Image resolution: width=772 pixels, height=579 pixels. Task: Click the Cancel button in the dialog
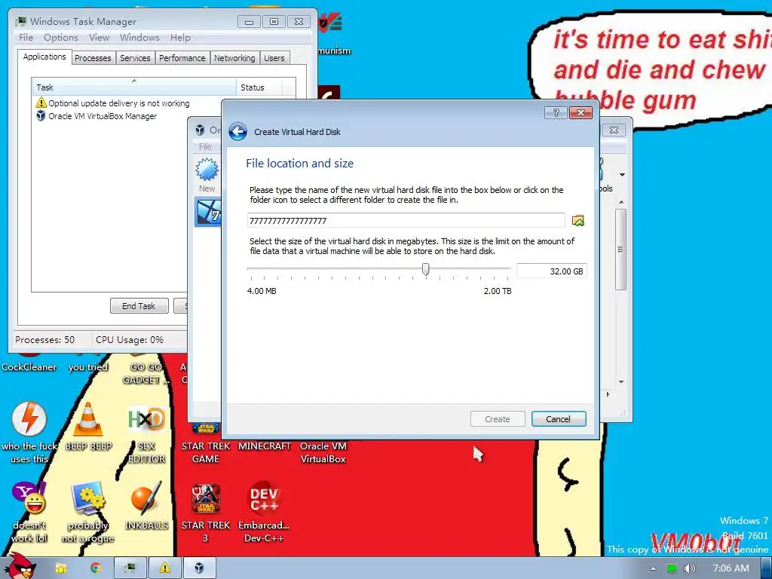[559, 419]
